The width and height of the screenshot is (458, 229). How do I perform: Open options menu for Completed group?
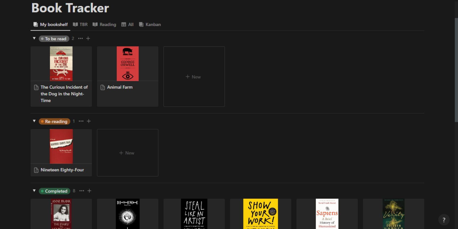[82, 191]
